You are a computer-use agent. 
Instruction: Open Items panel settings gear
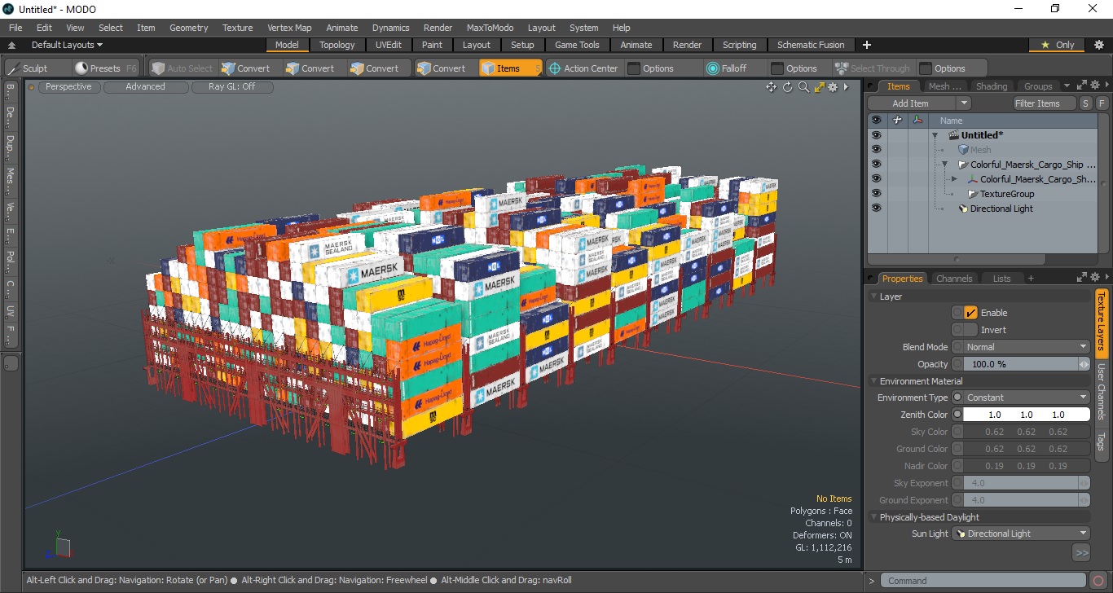1096,86
